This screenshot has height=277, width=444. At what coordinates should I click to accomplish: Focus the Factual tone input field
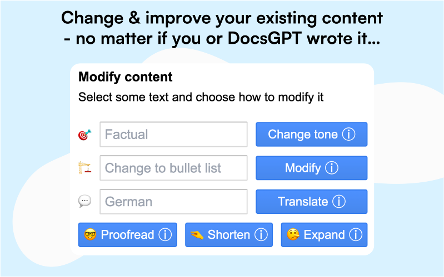pos(173,135)
